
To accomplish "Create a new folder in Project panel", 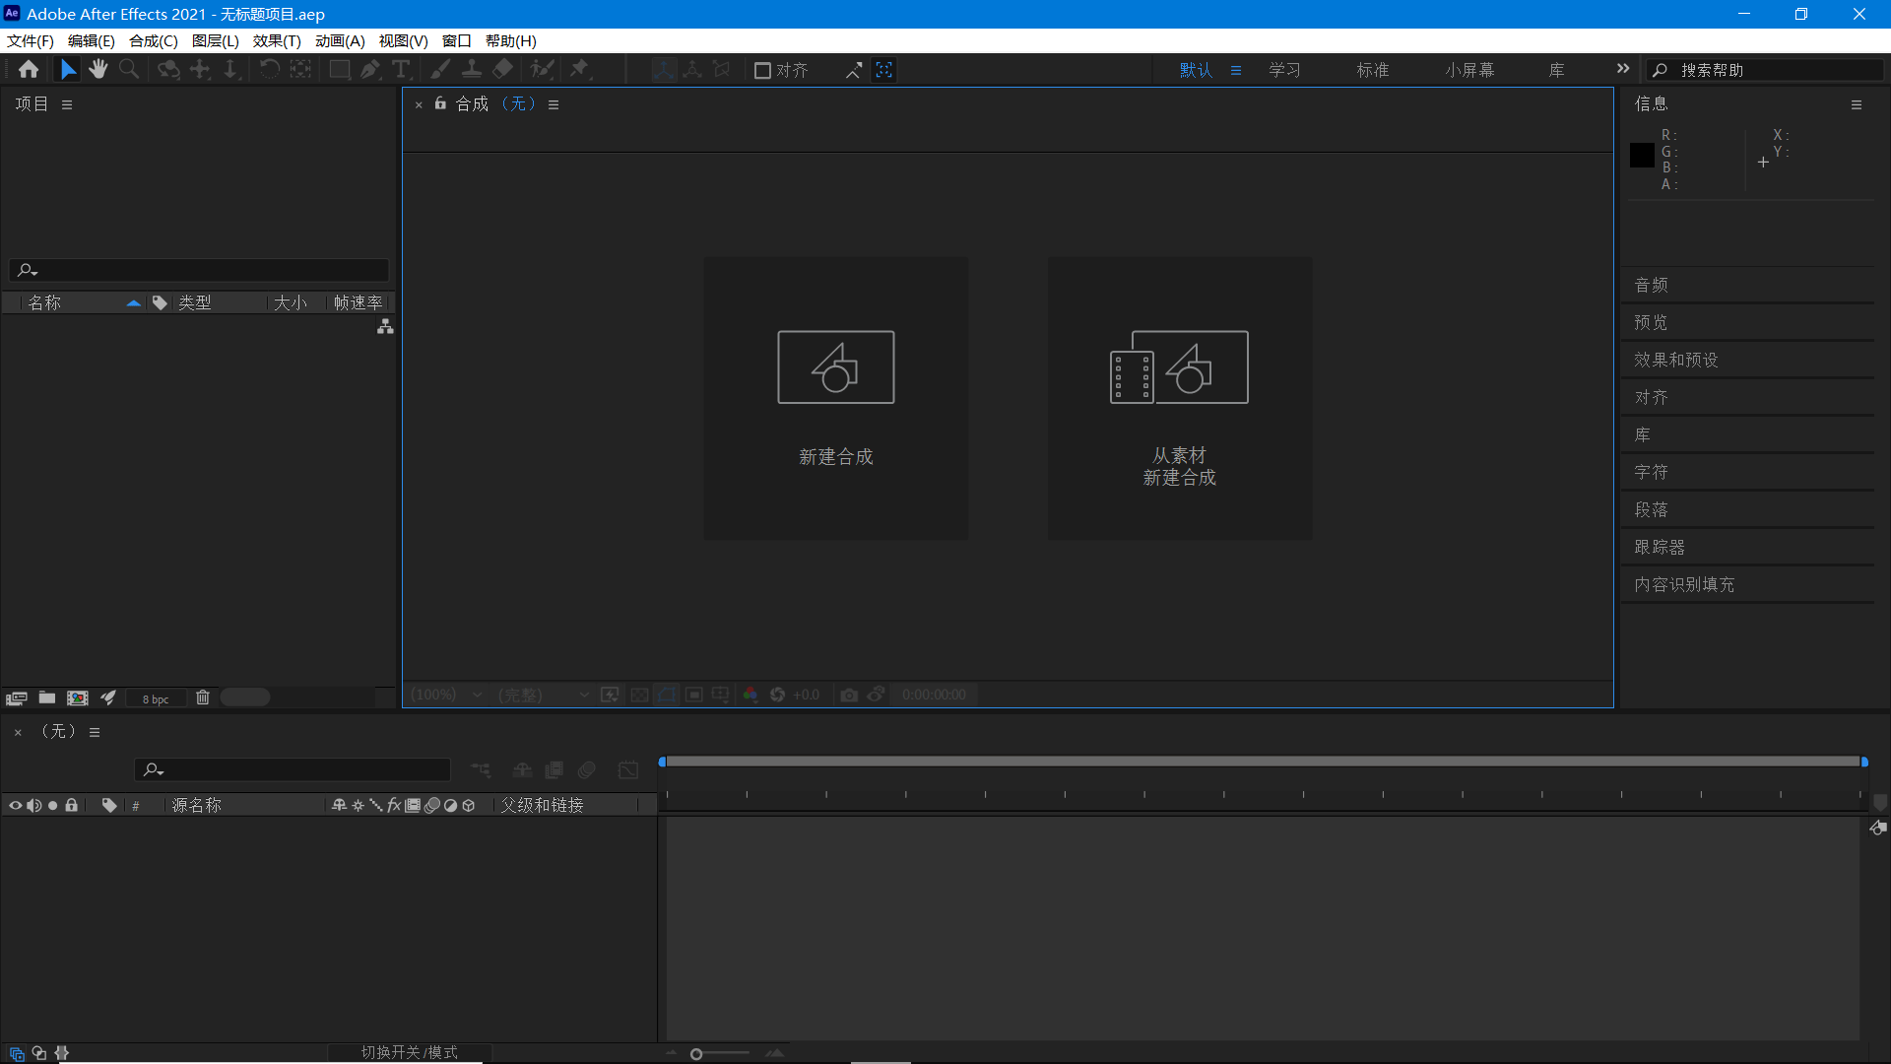I will point(46,698).
